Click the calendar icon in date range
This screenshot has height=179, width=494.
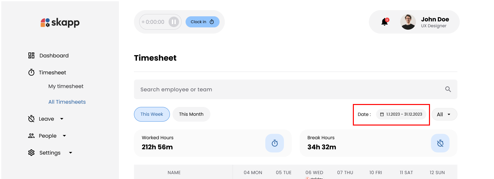382,114
